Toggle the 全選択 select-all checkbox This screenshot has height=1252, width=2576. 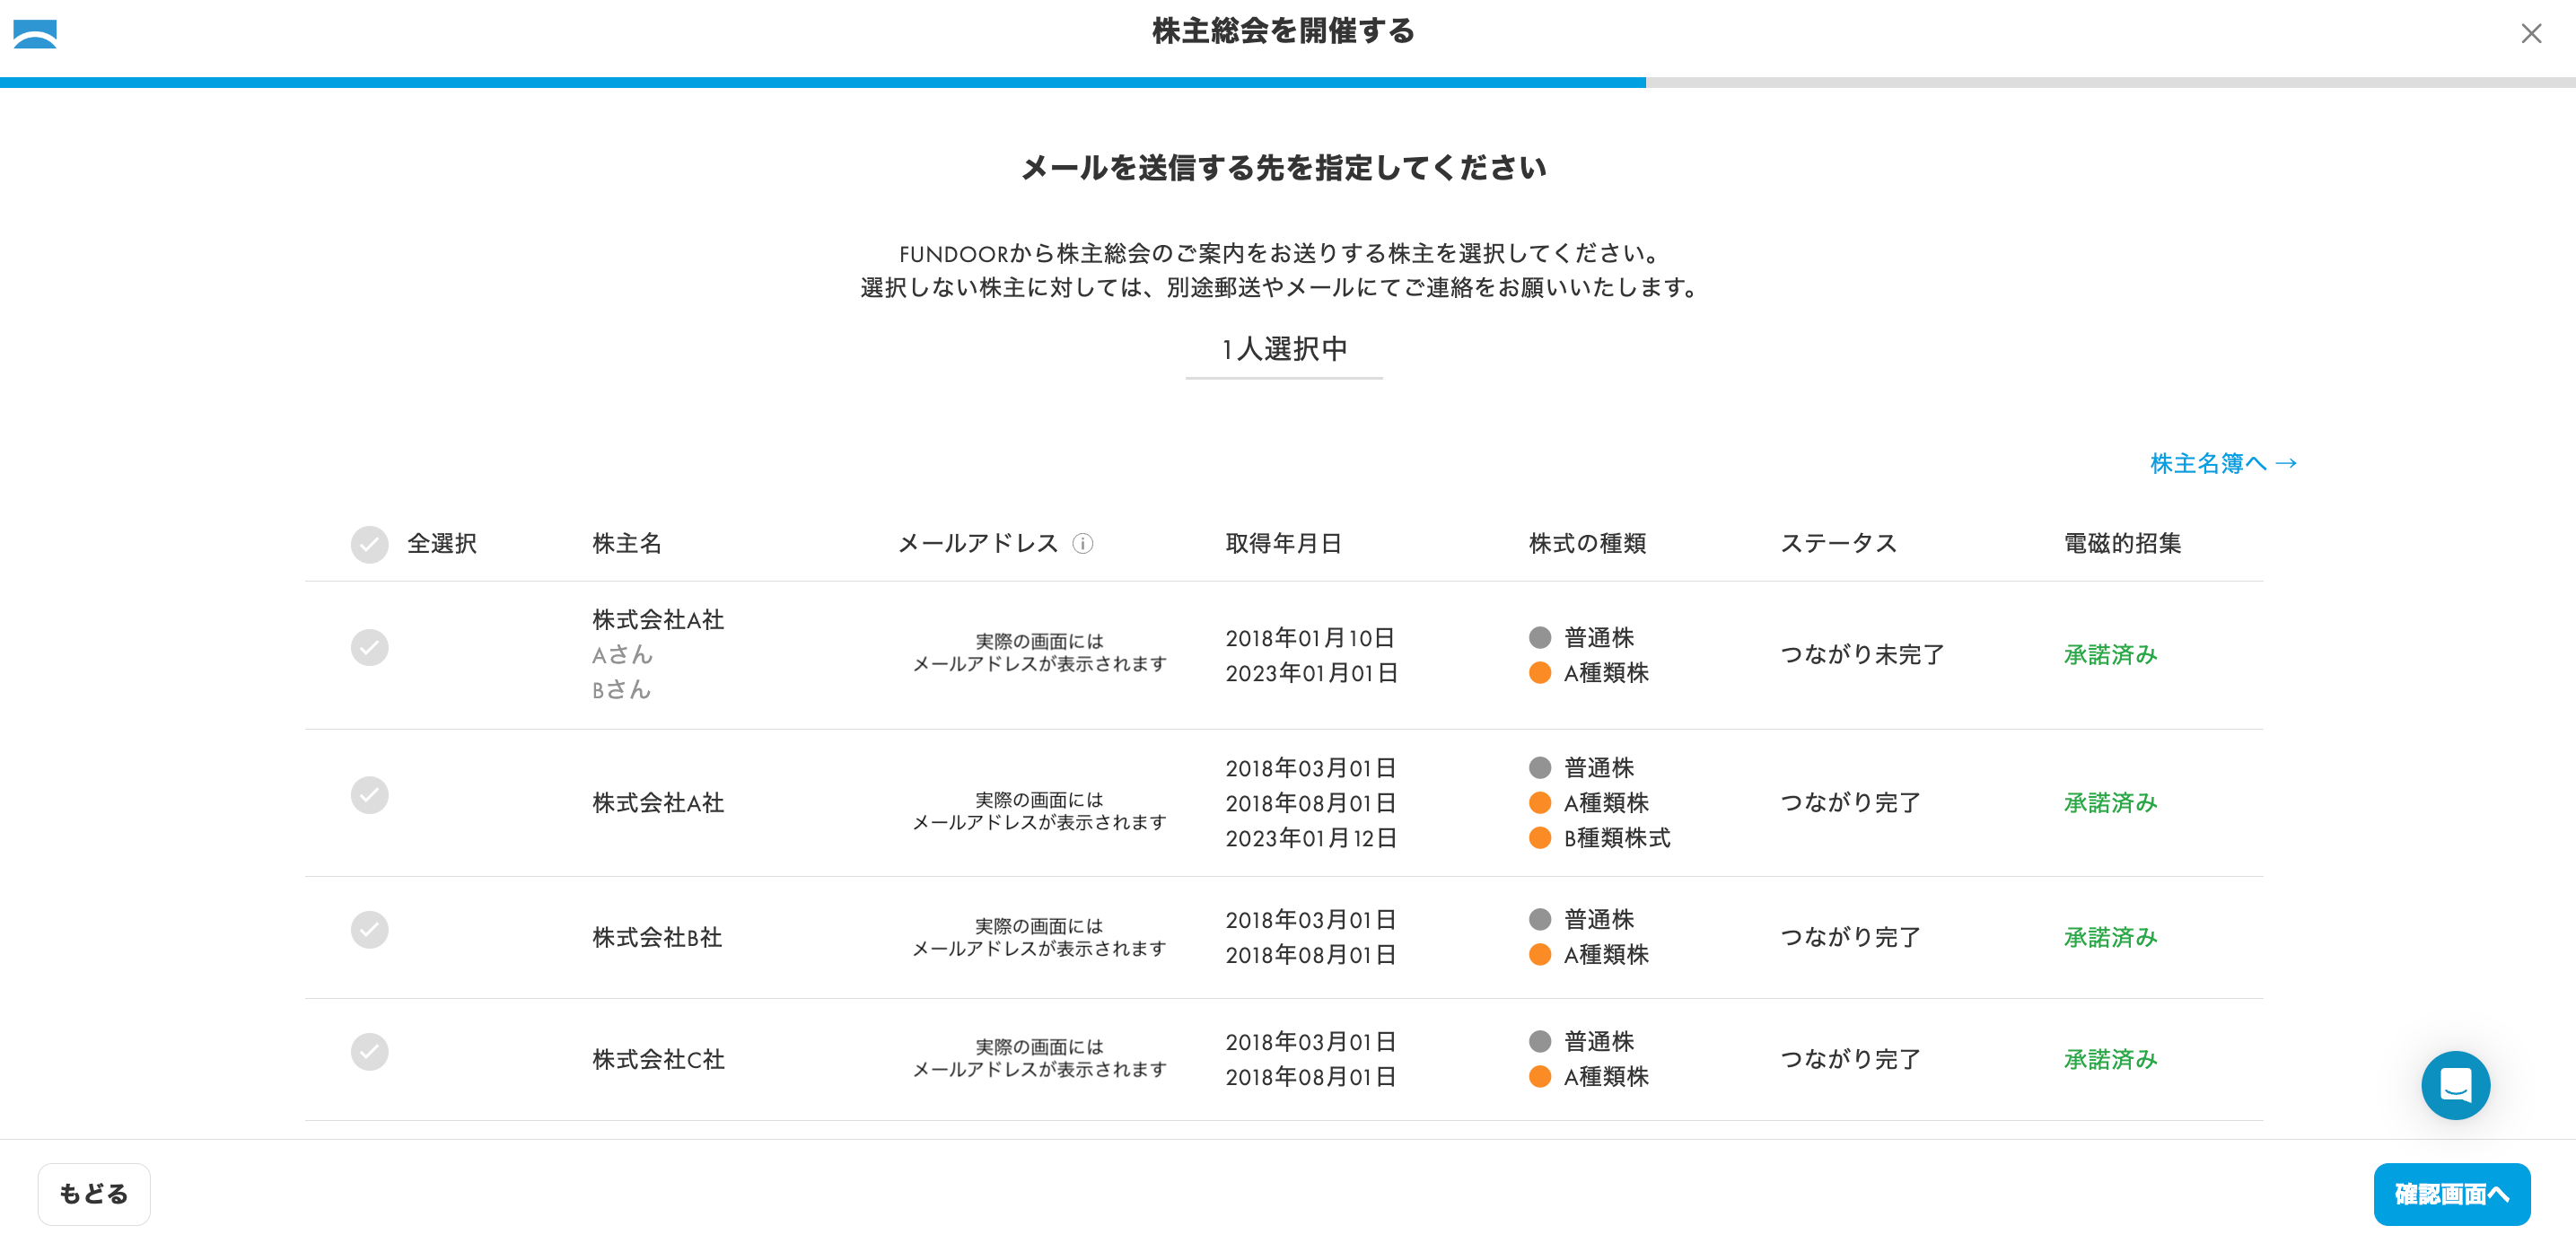pos(369,544)
